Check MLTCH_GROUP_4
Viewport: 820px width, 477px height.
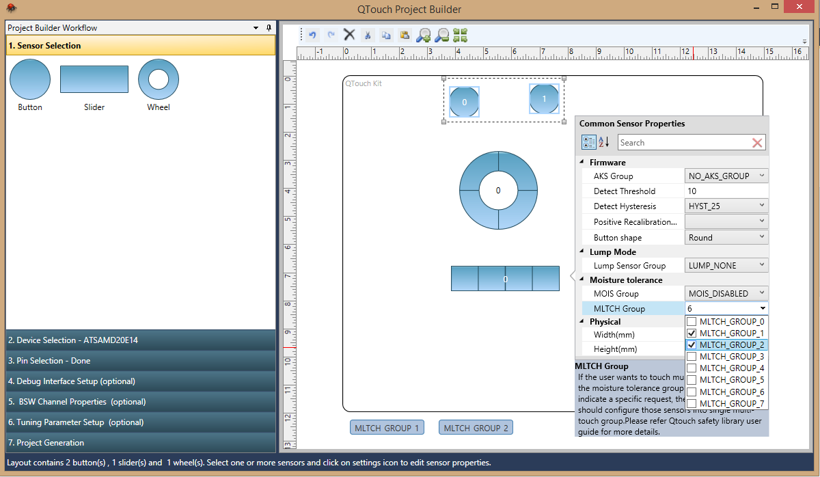(692, 368)
